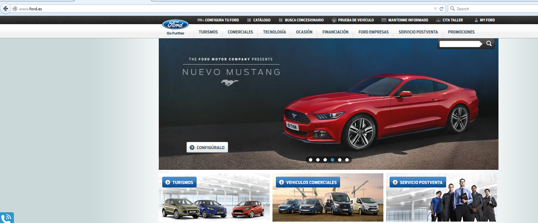Reload the page with the refresh icon
The image size is (538, 223).
(441, 9)
